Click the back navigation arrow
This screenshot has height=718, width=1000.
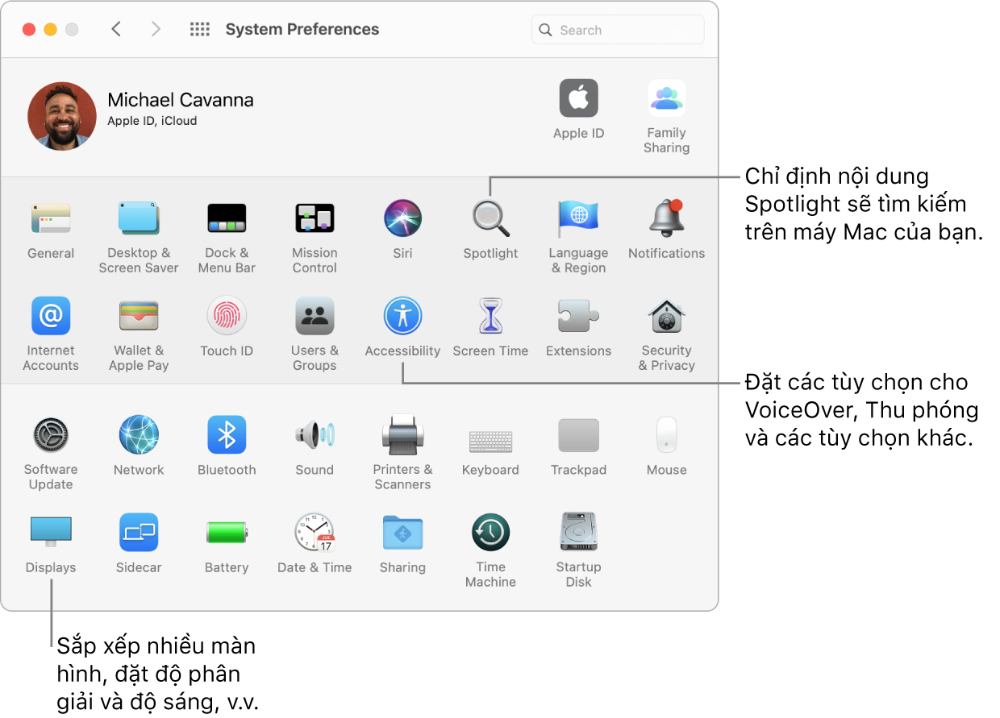[116, 29]
